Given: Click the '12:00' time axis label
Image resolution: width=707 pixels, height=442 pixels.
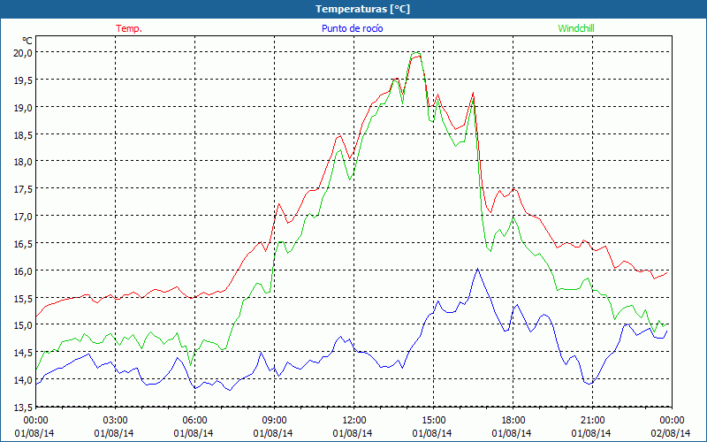Looking at the screenshot, I should coord(354,421).
